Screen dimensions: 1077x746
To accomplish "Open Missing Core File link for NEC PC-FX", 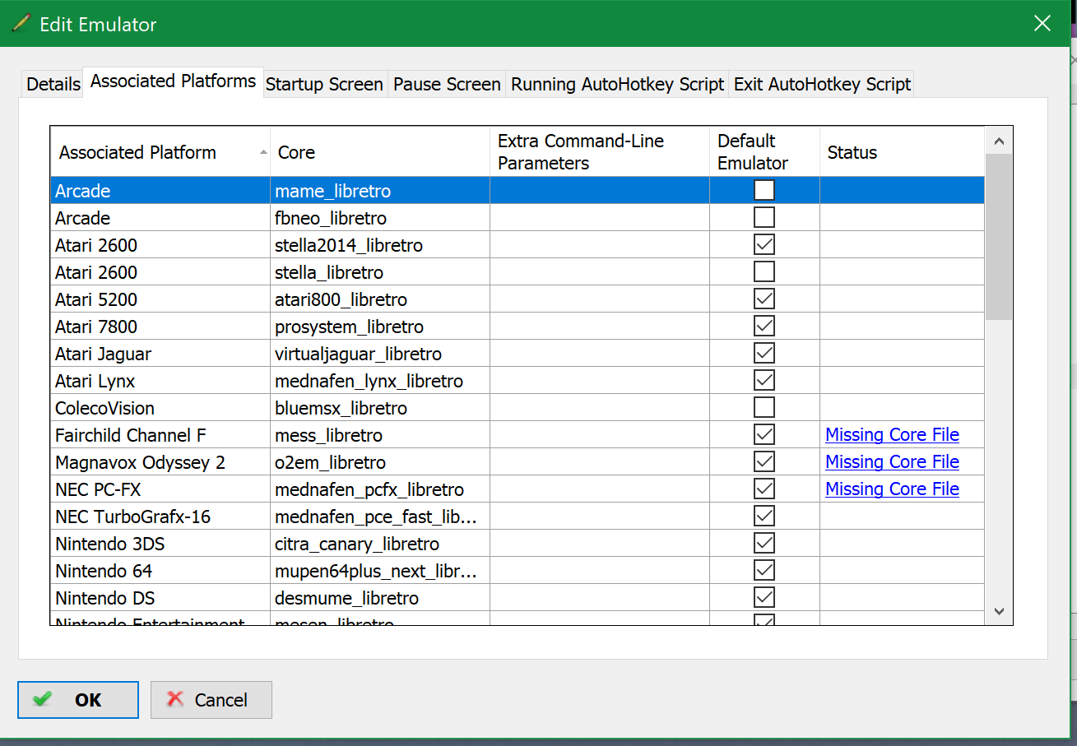I will tap(892, 489).
